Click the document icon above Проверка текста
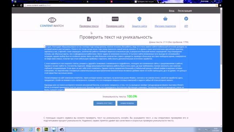 click(x=89, y=19)
